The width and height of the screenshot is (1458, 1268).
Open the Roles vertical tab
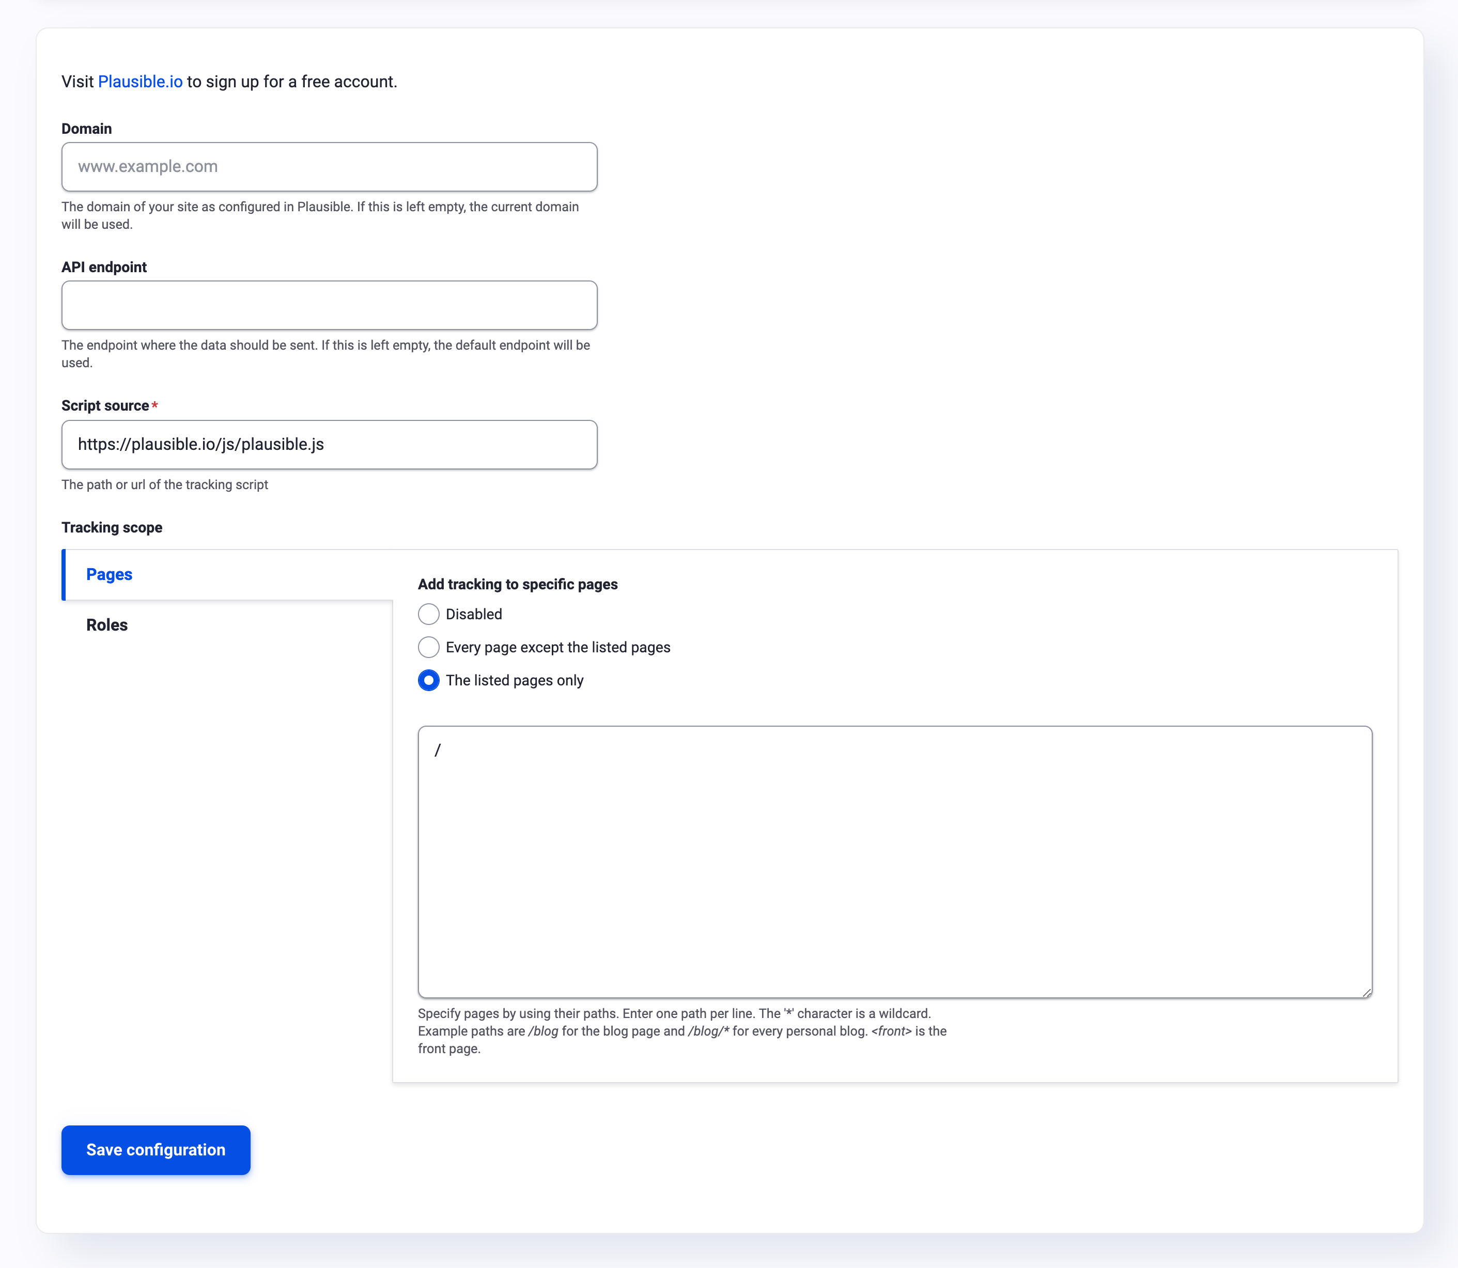[107, 625]
